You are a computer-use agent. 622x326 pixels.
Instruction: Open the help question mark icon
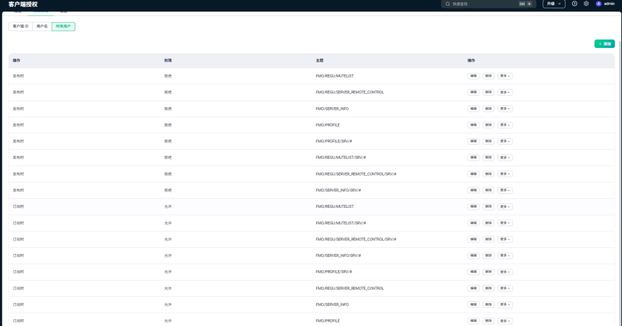tap(575, 4)
